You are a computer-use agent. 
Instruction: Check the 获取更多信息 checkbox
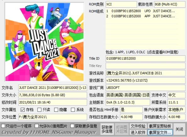(72, 126)
